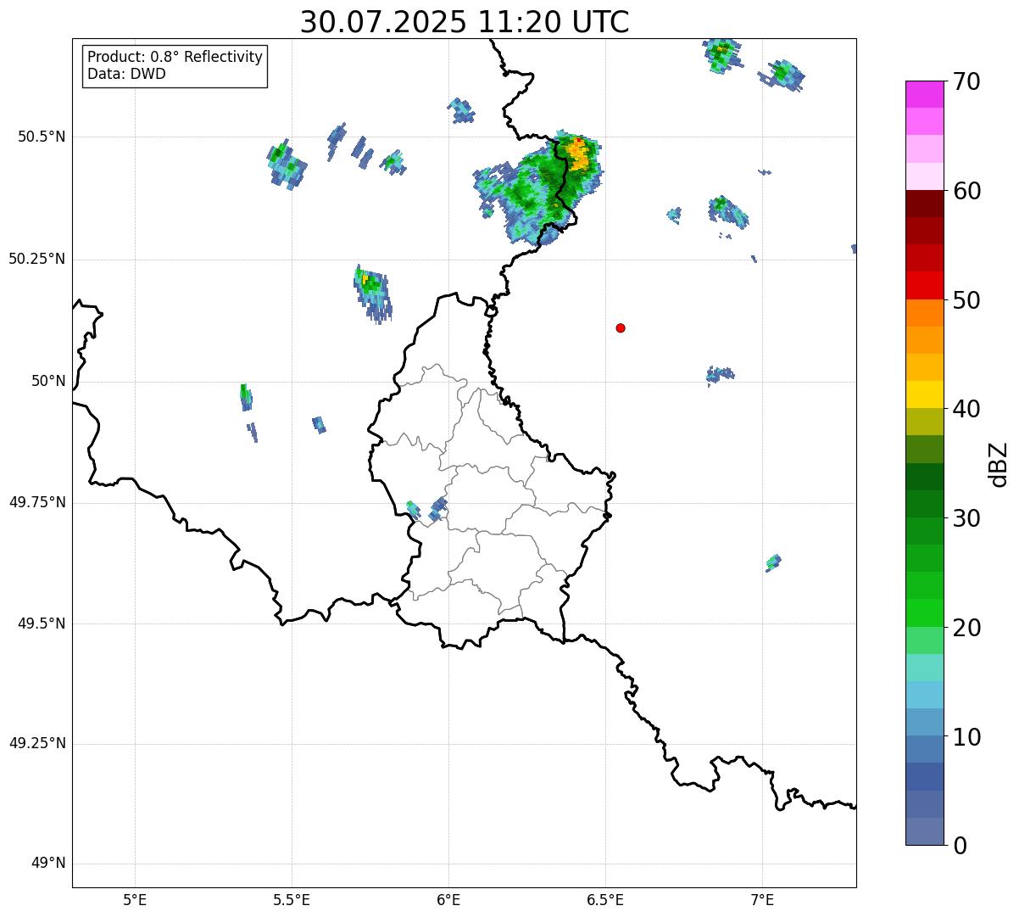
Task: Click the colorbar tick label 50
Action: coord(966,300)
